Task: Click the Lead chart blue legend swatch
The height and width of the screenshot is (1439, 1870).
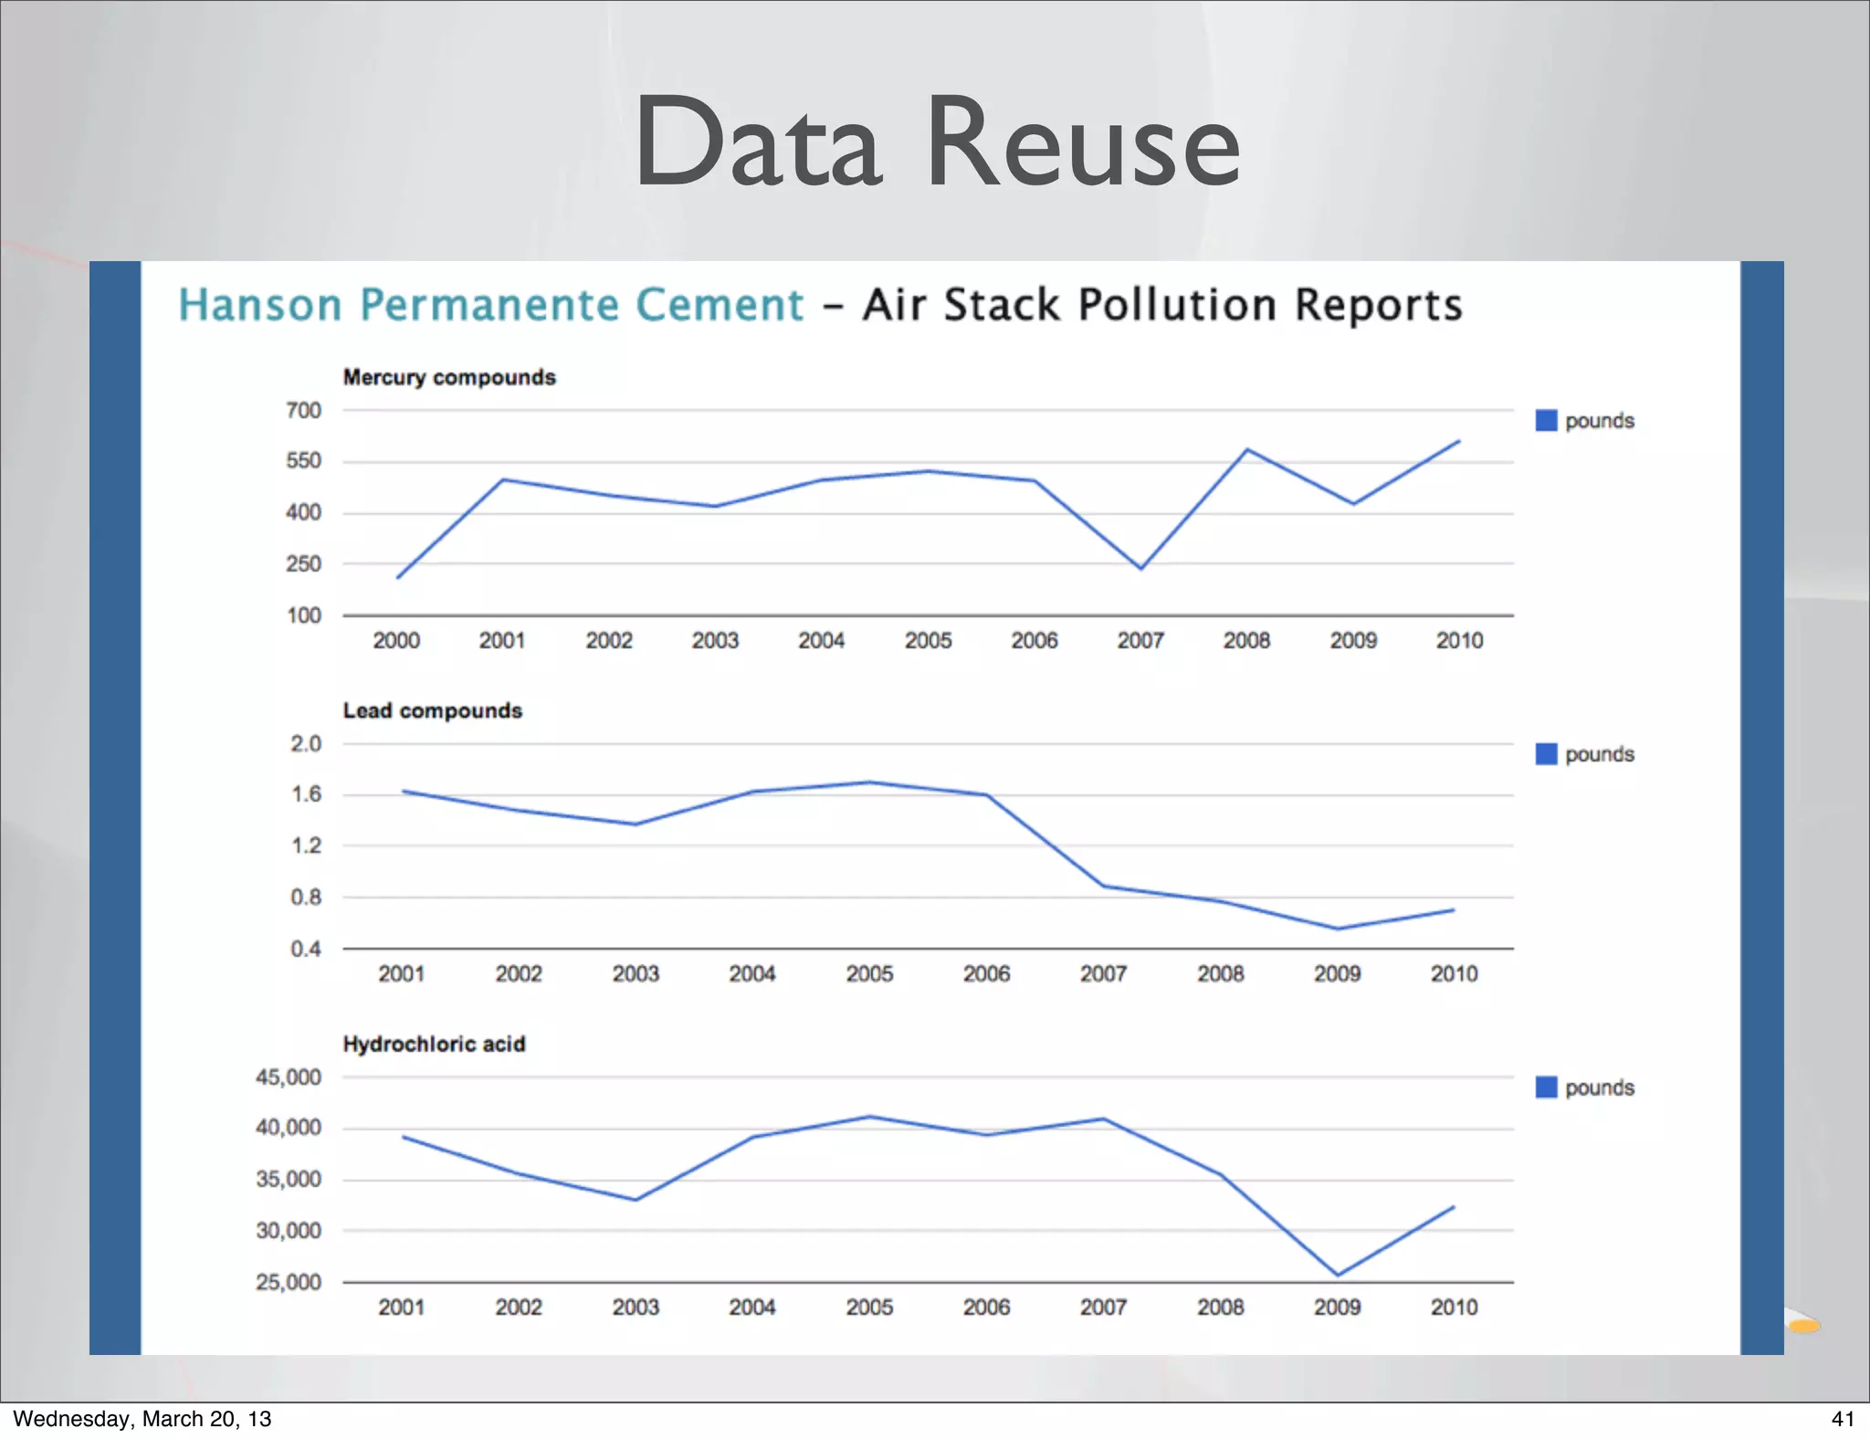Action: [x=1546, y=753]
